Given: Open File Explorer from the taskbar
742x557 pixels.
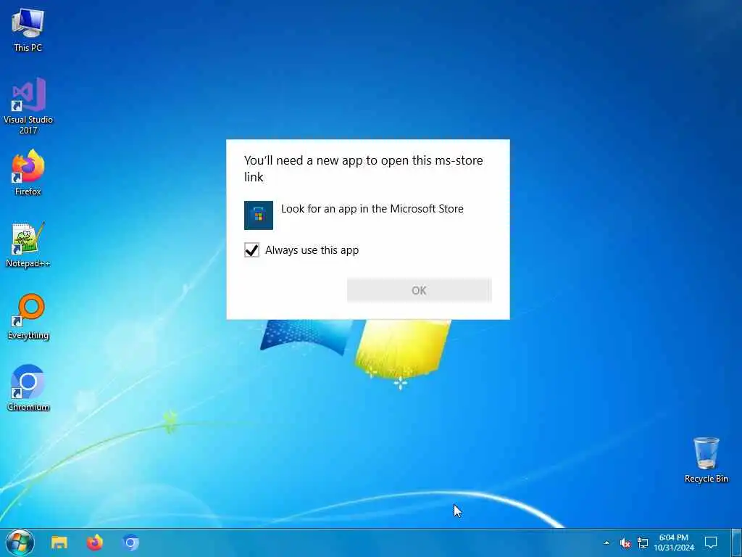Looking at the screenshot, I should (x=59, y=542).
